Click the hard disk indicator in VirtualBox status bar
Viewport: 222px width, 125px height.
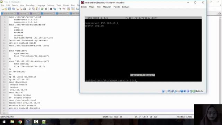point(163,91)
